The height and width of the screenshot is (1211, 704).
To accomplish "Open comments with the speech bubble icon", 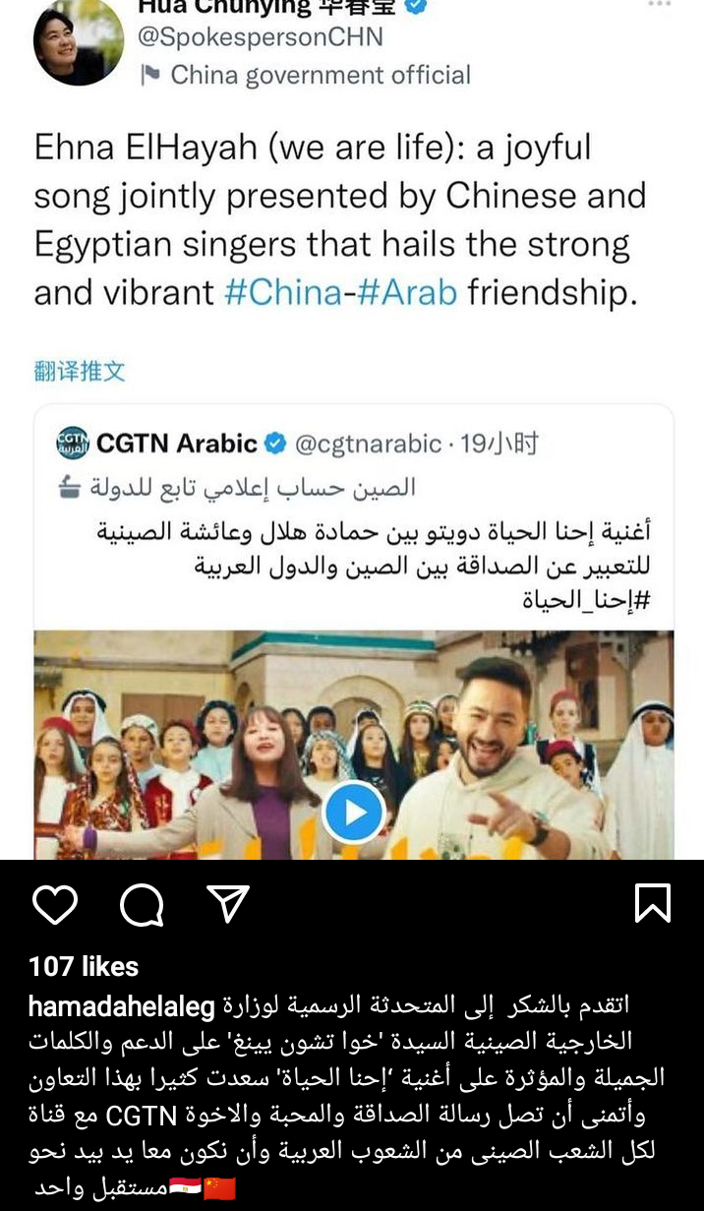I will 142,903.
